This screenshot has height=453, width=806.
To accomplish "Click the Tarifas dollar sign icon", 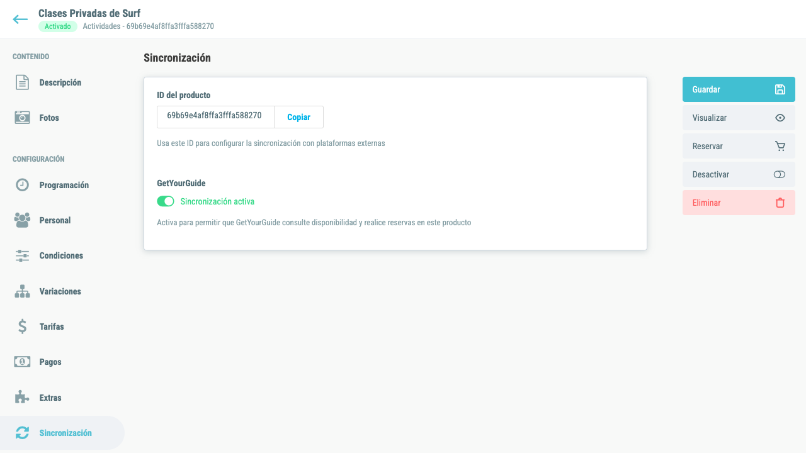I will coord(22,327).
